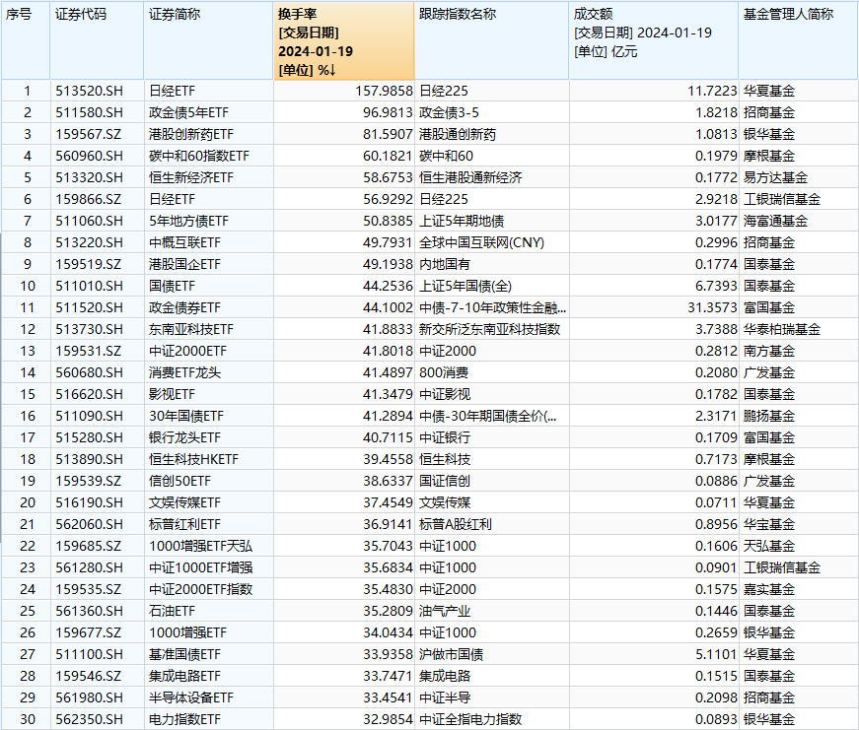Image resolution: width=859 pixels, height=730 pixels.
Task: Click the 序号 column header
Action: tap(20, 15)
